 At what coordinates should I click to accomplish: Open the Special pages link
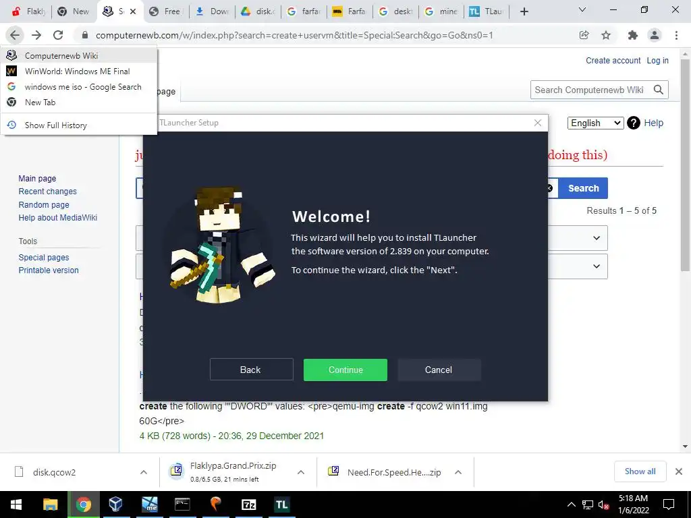(44, 257)
